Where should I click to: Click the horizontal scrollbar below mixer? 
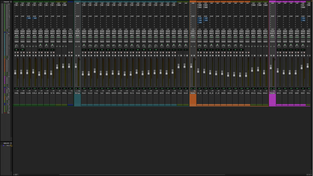[142, 175]
